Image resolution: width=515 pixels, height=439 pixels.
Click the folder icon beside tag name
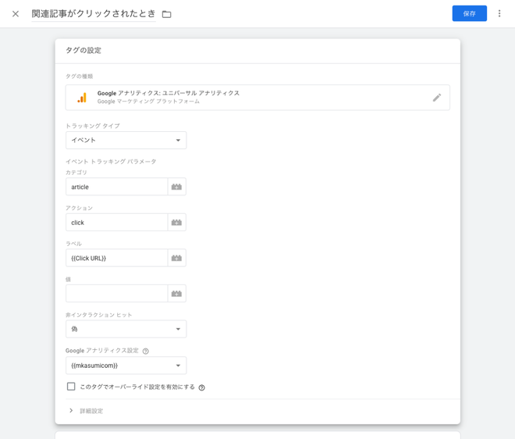click(166, 14)
